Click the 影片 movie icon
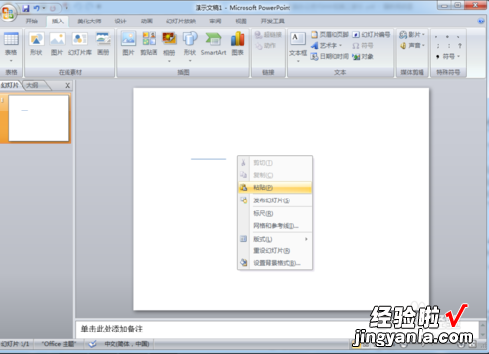The image size is (489, 354). coord(410,34)
